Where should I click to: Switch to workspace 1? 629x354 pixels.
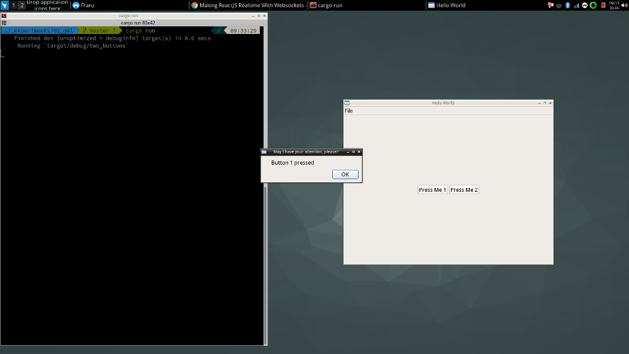pyautogui.click(x=13, y=5)
